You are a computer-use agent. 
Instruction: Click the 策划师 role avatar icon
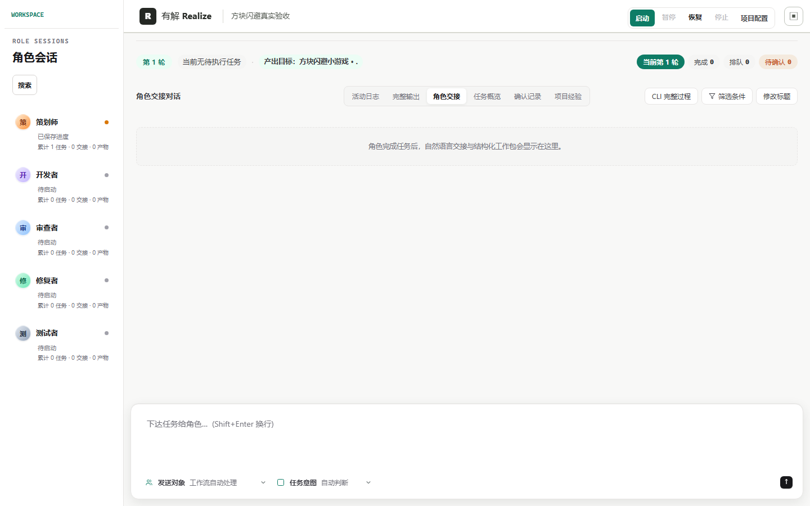point(23,122)
